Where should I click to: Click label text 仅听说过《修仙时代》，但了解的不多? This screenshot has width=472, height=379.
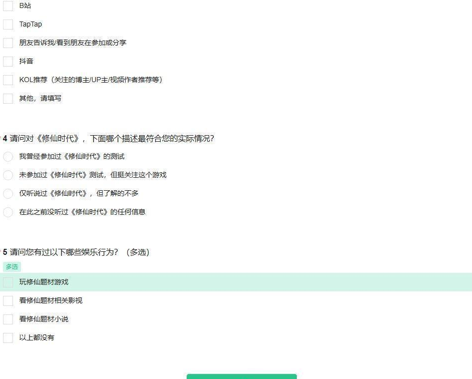click(x=79, y=193)
